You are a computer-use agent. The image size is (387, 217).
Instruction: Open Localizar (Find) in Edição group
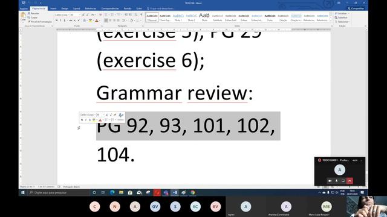342,13
